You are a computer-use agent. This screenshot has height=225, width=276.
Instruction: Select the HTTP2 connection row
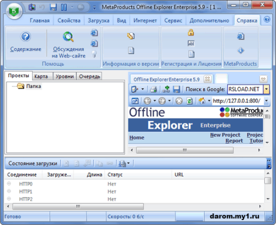[x=134, y=199]
